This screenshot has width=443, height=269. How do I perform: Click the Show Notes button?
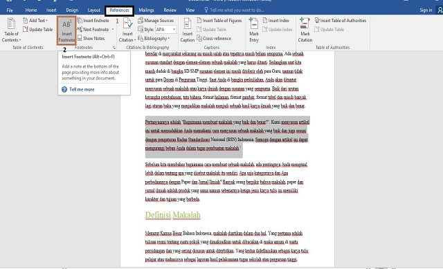pyautogui.click(x=91, y=39)
